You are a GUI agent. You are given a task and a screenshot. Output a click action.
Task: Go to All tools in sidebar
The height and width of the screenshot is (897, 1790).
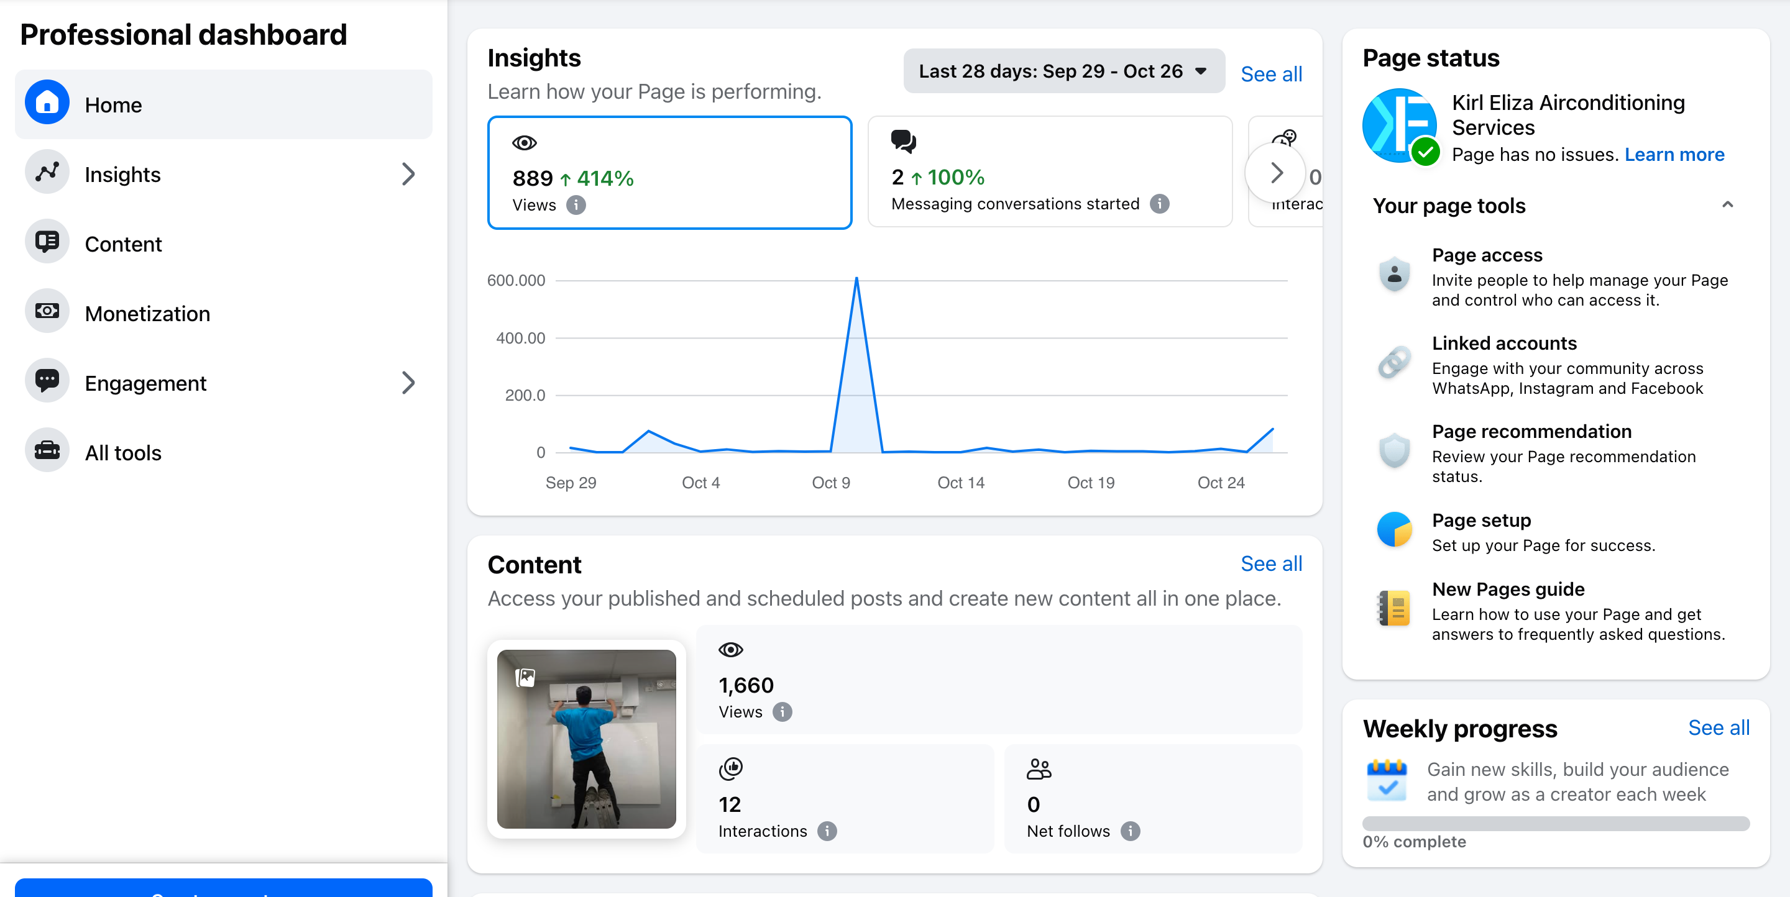click(x=123, y=453)
